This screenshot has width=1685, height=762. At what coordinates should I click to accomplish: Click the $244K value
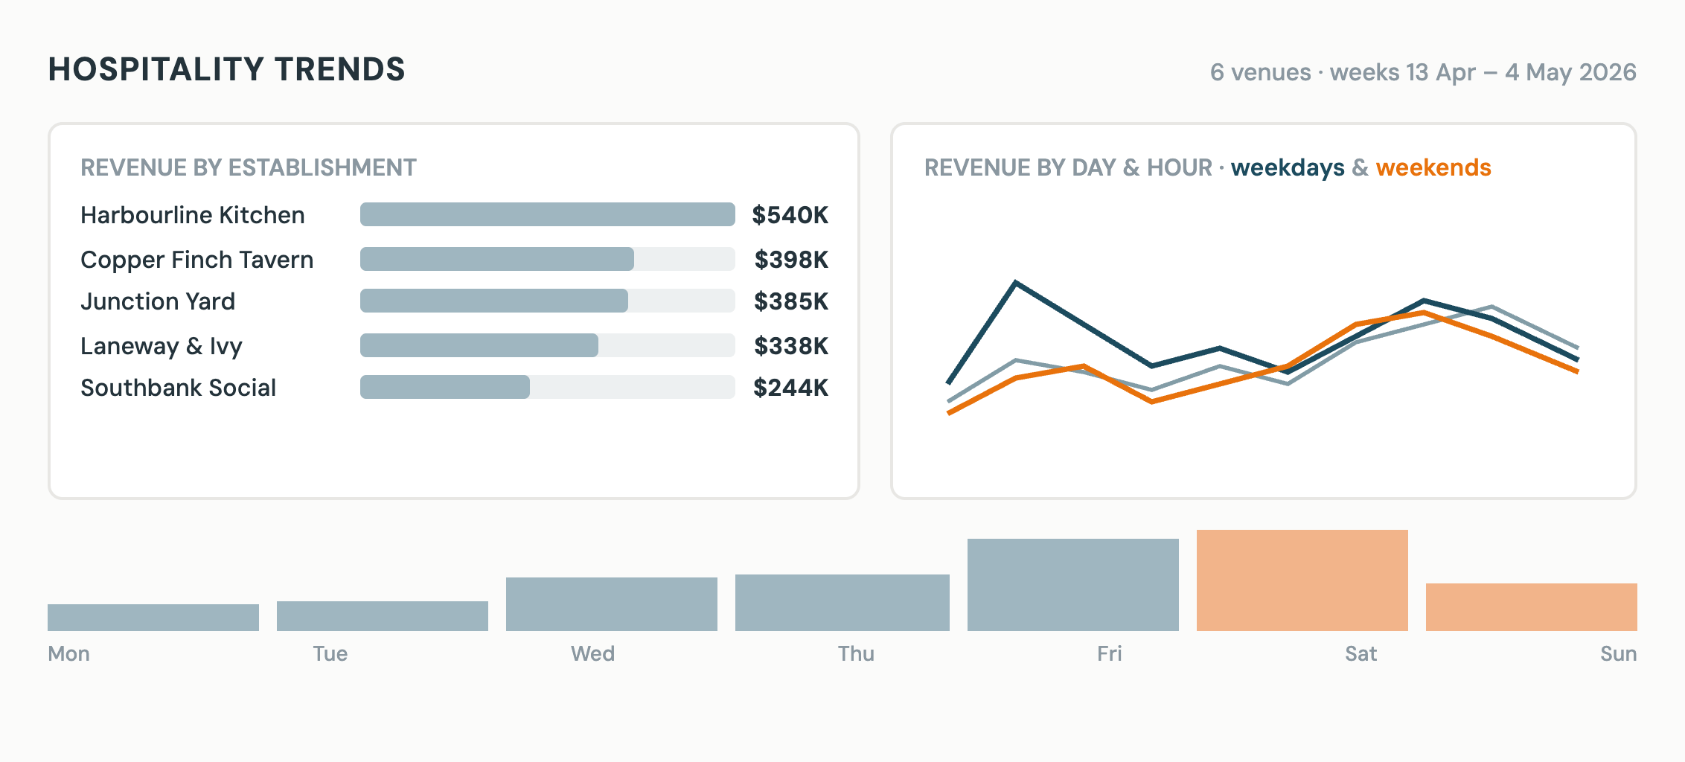[791, 388]
